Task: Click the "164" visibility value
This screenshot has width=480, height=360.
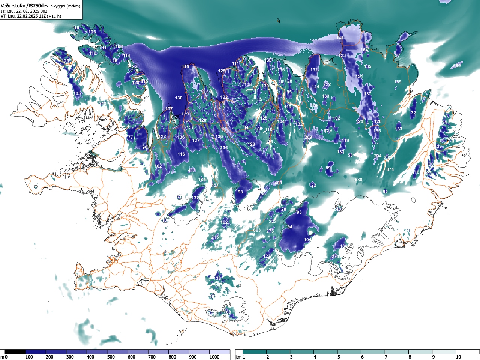Action: pos(364,50)
